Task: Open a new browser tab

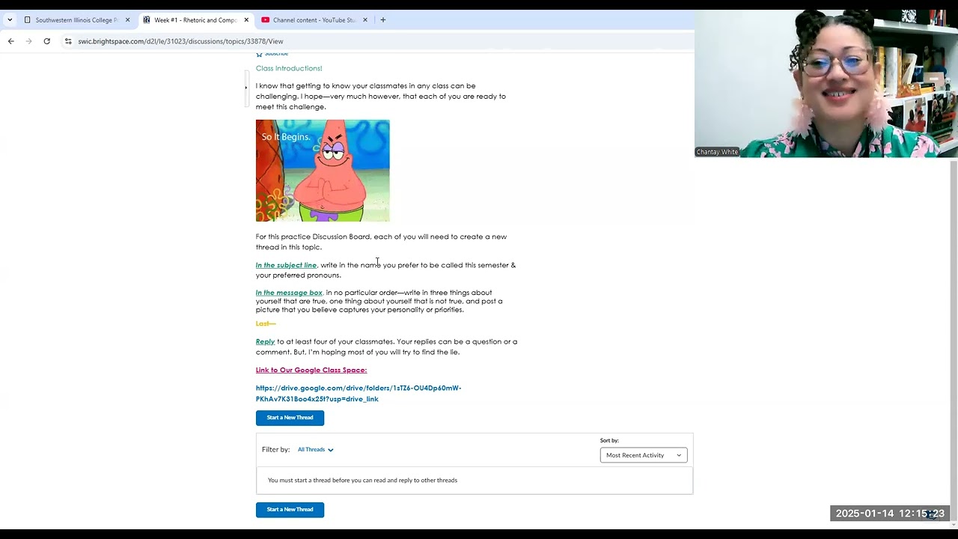Action: (x=383, y=20)
